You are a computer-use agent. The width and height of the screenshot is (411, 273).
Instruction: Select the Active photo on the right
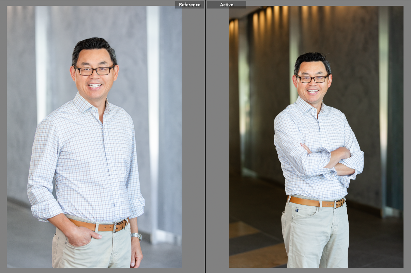316,136
